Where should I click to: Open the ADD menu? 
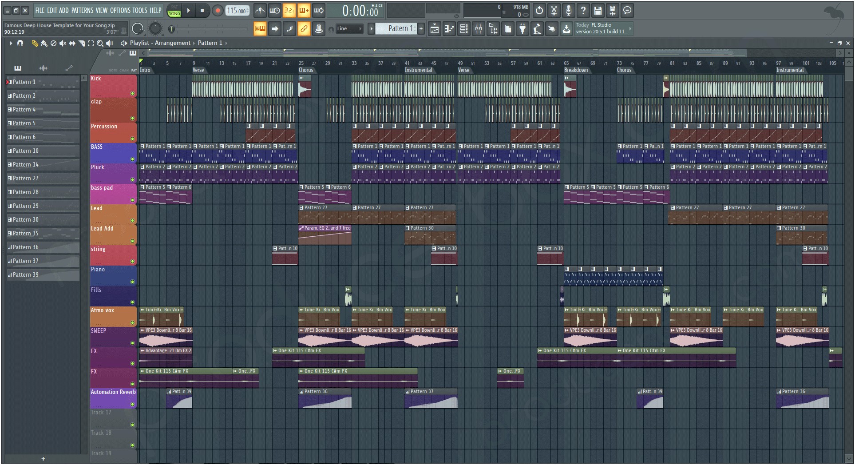click(x=64, y=10)
